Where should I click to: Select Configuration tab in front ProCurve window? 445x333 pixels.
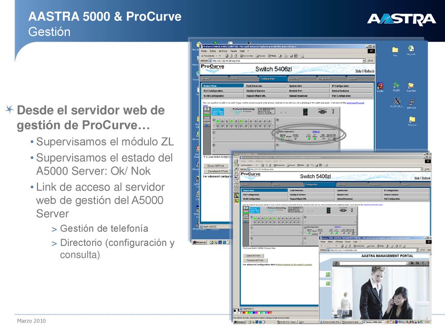point(319,184)
